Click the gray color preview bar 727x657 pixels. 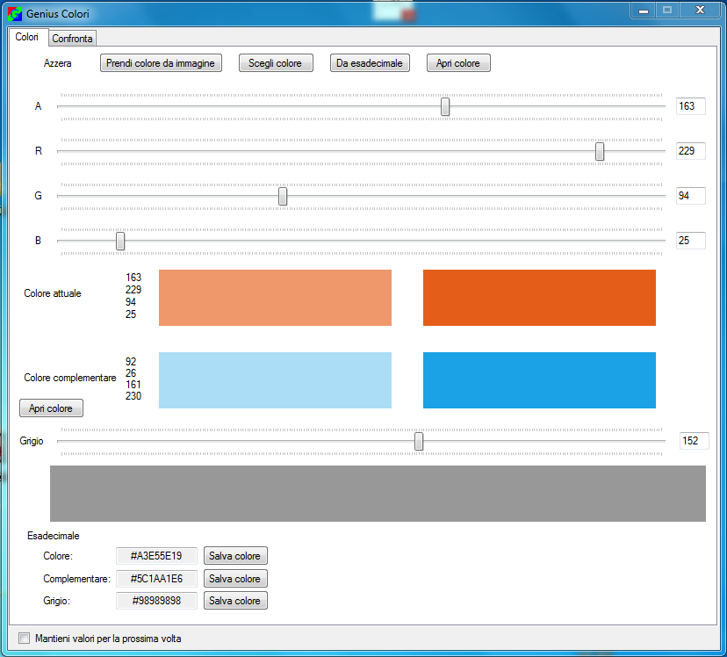(378, 494)
